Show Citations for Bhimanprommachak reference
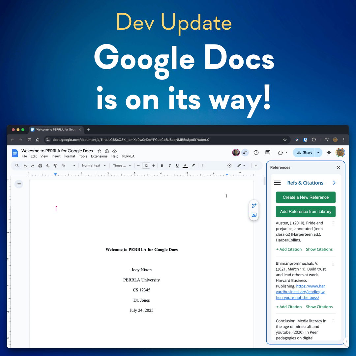356x356 pixels. coord(319,307)
